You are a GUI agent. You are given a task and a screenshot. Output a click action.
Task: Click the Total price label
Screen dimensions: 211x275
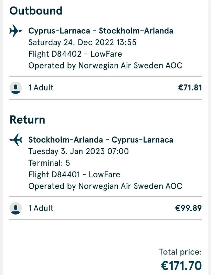coord(180,252)
